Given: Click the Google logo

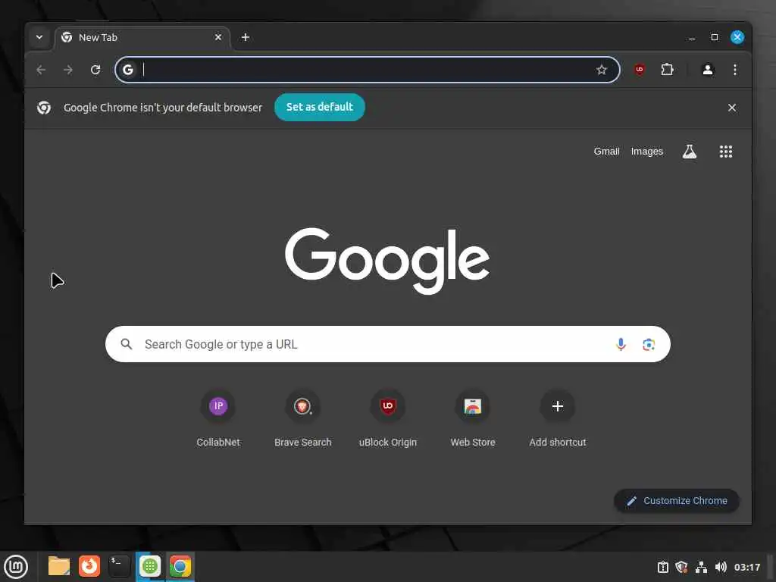Looking at the screenshot, I should (387, 260).
